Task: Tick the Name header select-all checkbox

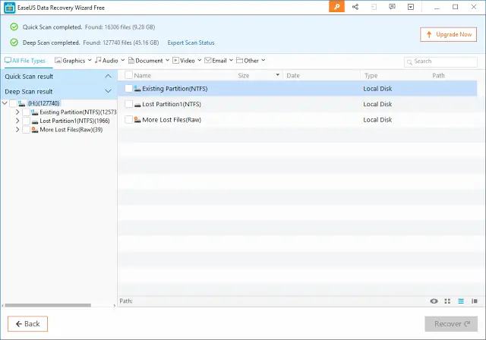Action: click(x=128, y=75)
